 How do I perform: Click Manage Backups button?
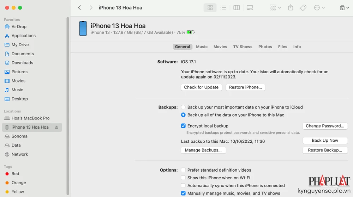coord(203,150)
